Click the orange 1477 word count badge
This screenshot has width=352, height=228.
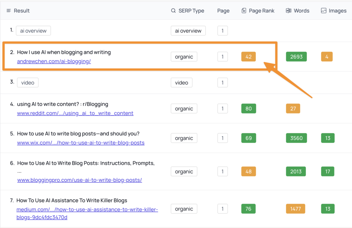[x=295, y=209]
